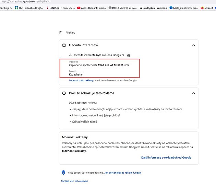Image resolution: width=216 pixels, height=185 pixels.
Task: Click the flag icon beside Přehled
Action: 61,33
